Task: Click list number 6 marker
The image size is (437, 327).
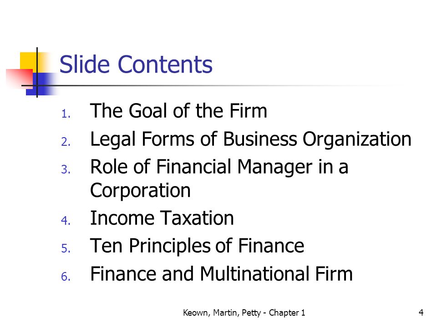Action: point(66,277)
